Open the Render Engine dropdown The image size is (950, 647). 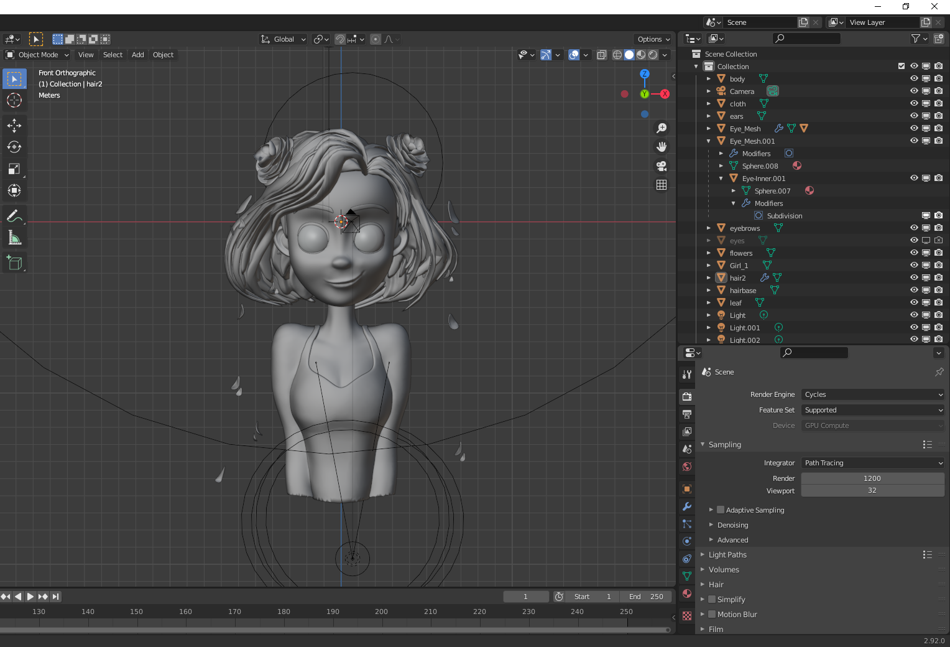click(x=873, y=394)
